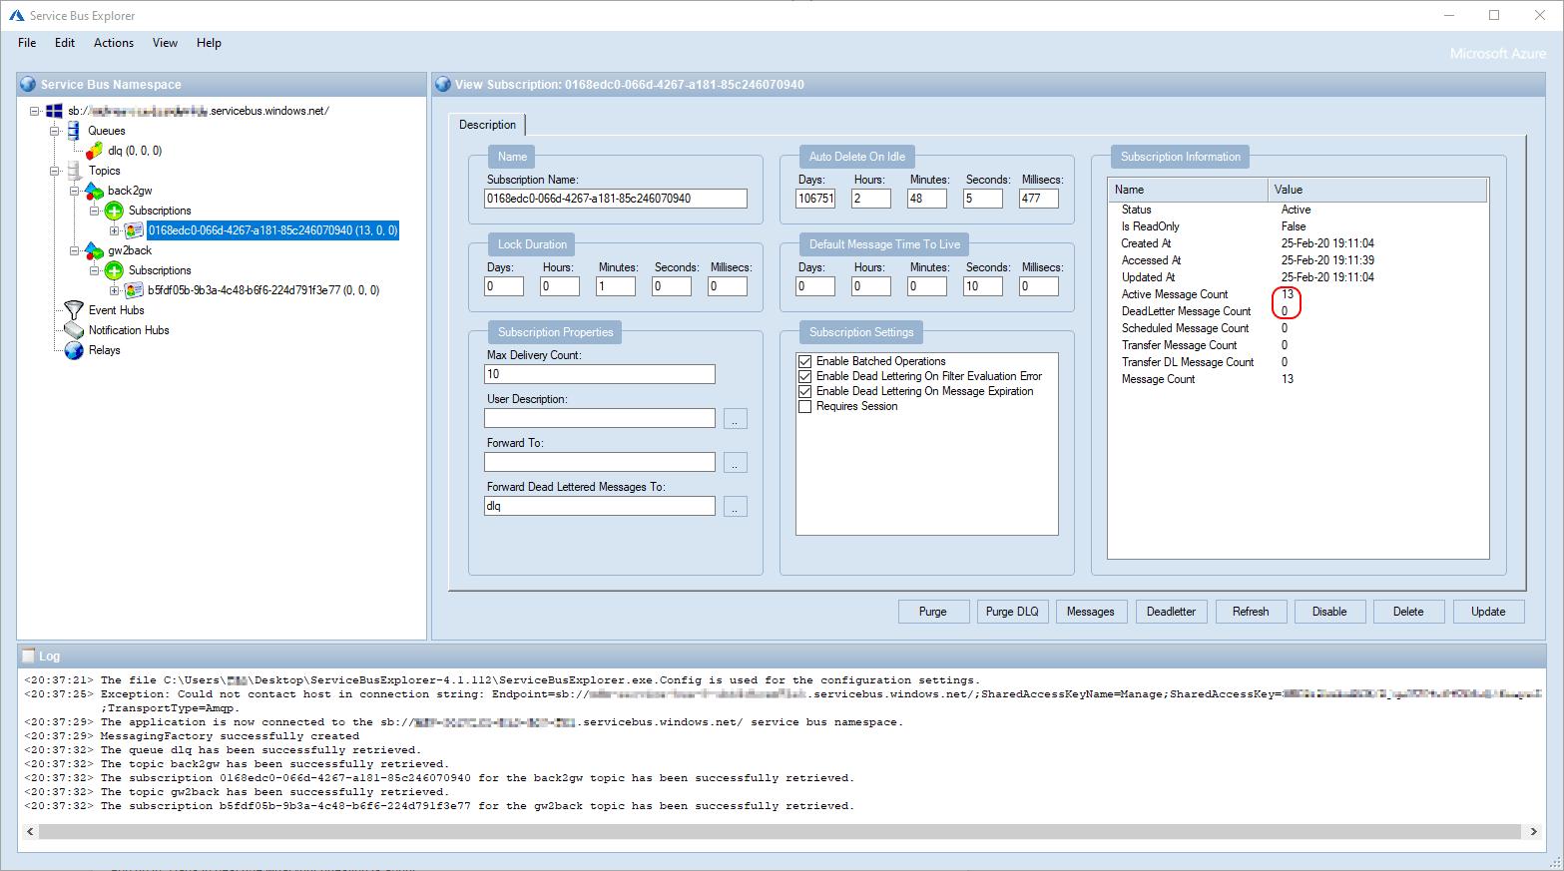Click the Service Bus Namespace panel globe icon
1564x871 pixels.
point(28,85)
